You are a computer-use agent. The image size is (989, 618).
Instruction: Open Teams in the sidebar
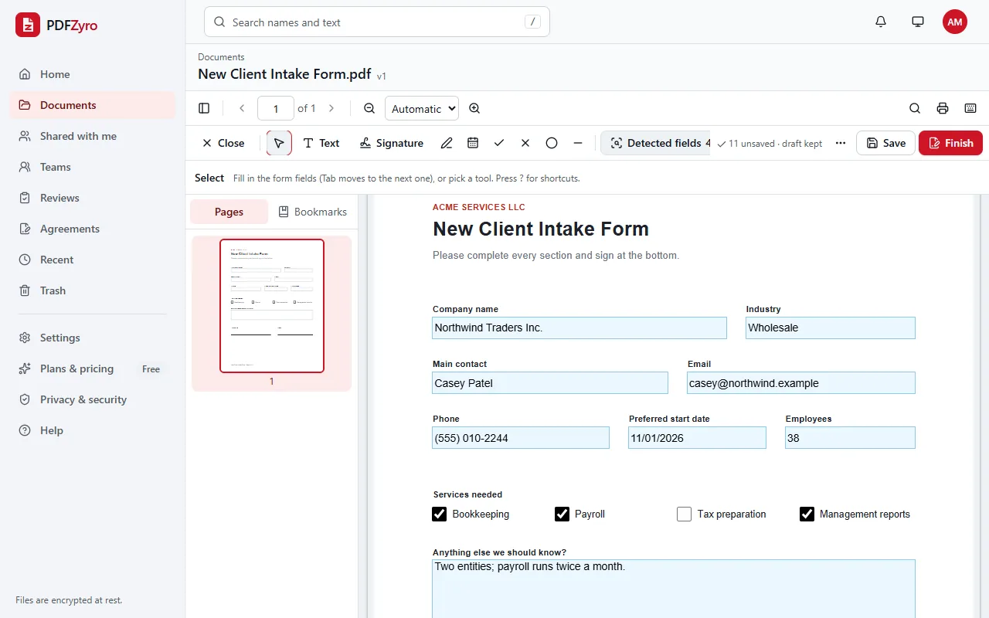coord(93,167)
